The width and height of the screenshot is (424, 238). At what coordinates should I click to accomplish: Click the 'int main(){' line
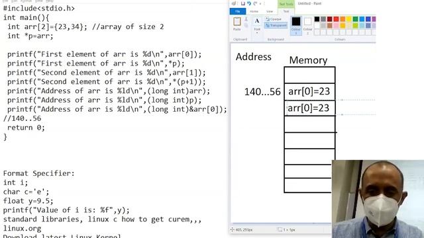(x=26, y=18)
